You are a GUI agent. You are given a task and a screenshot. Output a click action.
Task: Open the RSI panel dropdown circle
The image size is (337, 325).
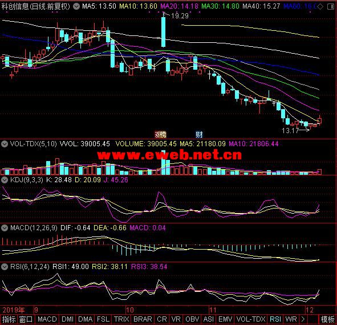tap(5, 267)
